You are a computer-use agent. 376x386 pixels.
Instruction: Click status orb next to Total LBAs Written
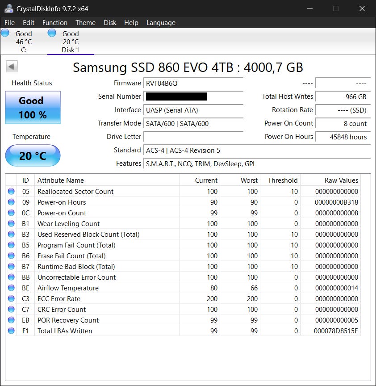11,331
